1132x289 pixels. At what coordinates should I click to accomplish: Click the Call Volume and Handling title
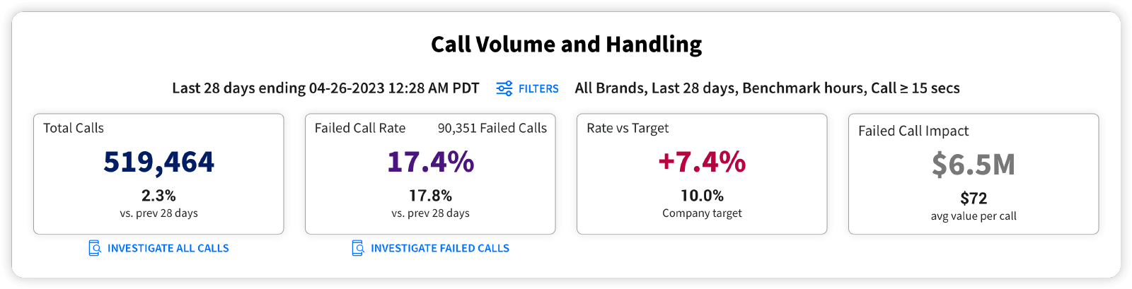(566, 45)
